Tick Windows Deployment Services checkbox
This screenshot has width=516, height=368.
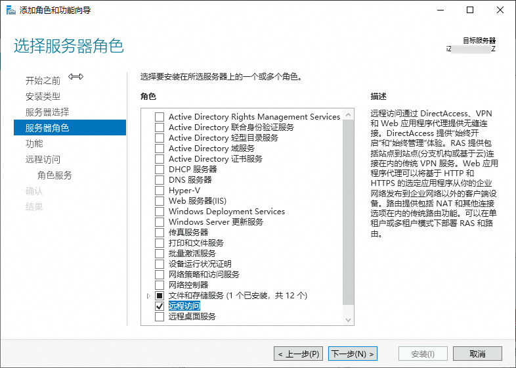click(x=160, y=212)
